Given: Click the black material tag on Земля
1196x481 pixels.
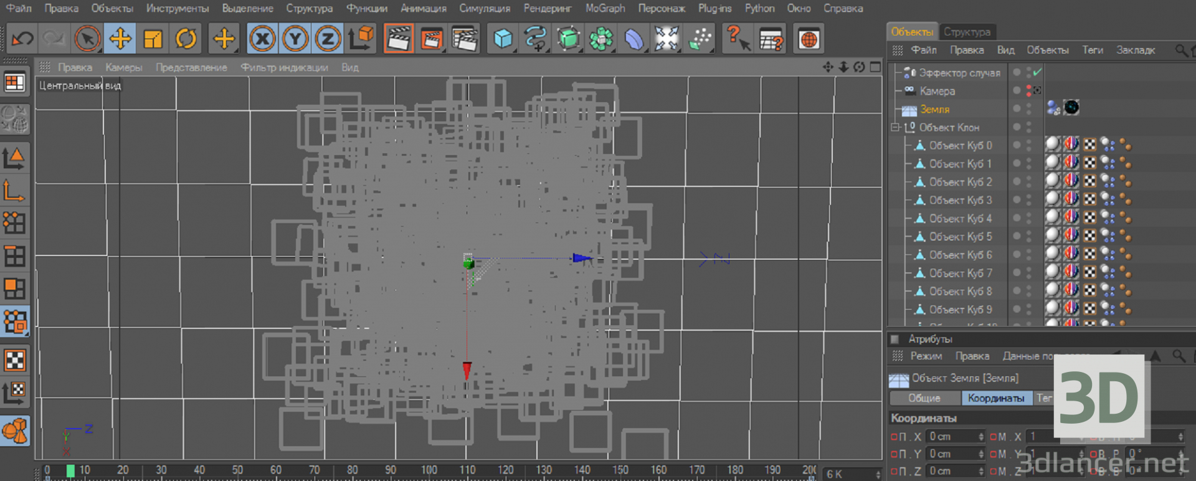Looking at the screenshot, I should 1071,108.
